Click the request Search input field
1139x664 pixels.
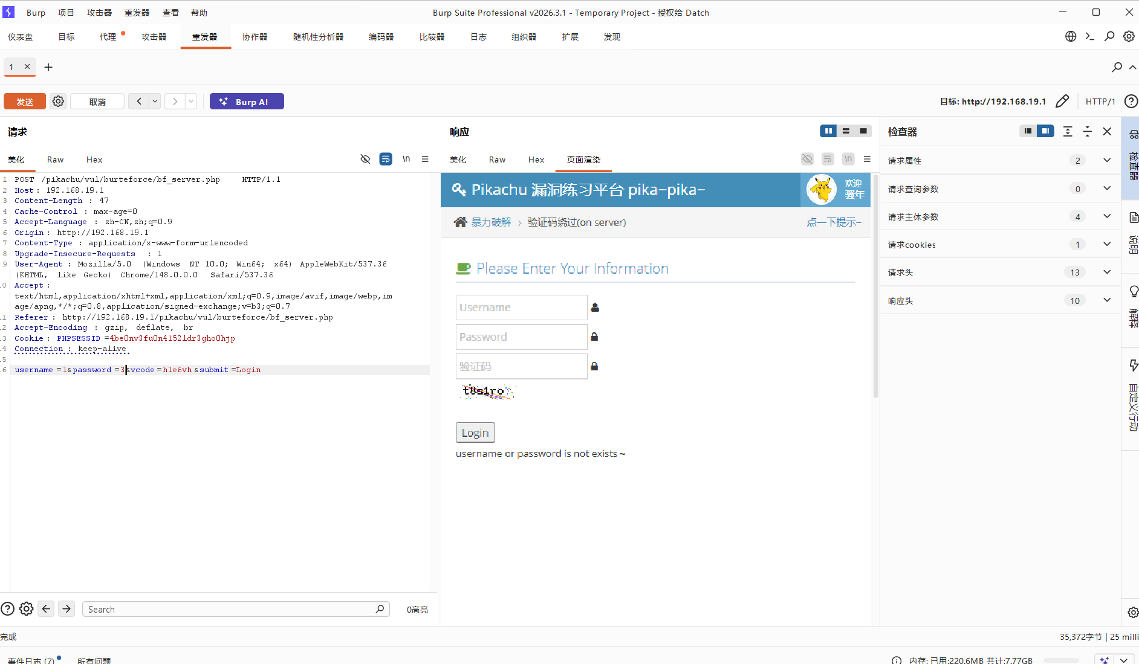[x=236, y=609]
